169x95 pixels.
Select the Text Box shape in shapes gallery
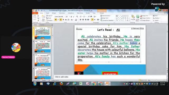(117, 16)
